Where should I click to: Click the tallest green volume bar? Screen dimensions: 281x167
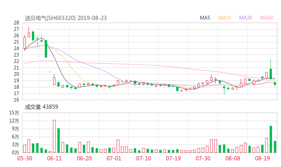coord(271,139)
